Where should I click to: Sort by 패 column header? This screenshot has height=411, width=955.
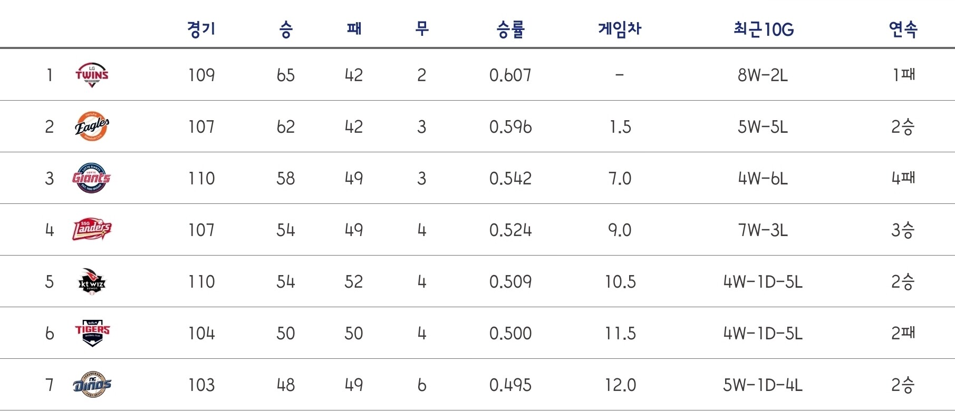point(354,28)
